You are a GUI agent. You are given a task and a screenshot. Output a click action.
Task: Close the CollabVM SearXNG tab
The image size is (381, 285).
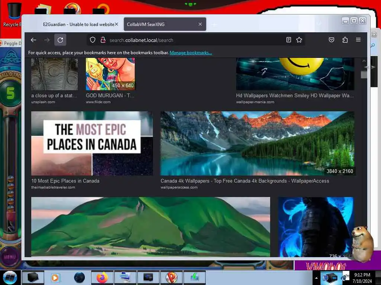[x=200, y=24]
